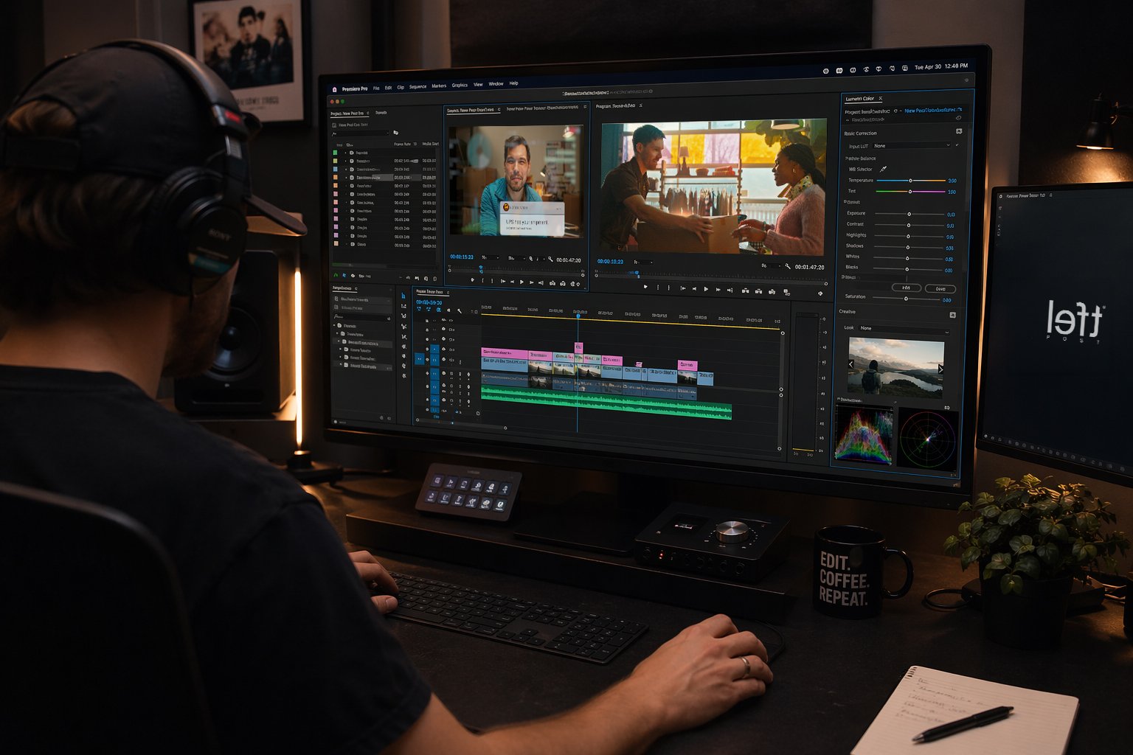This screenshot has width=1133, height=755.
Task: Toggle eye on the topmost video track
Action: (443, 320)
